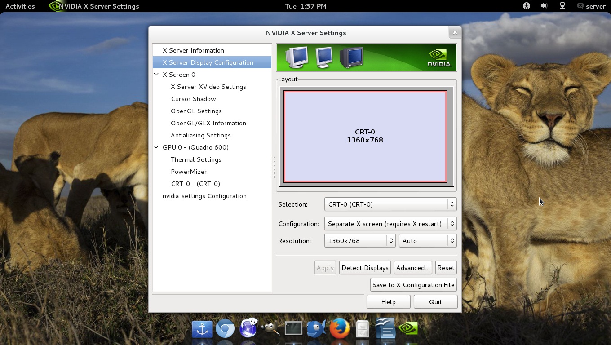Open the Selection dropdown showing CRT-0
Image resolution: width=611 pixels, height=345 pixels.
(x=390, y=204)
